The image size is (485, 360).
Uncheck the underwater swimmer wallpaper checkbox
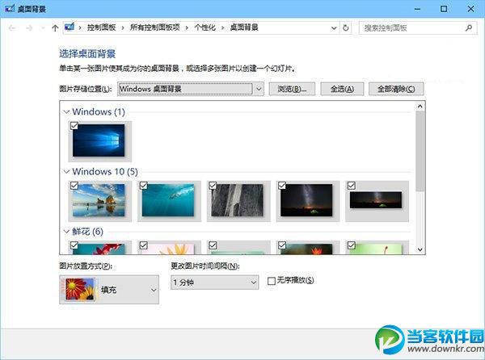pyautogui.click(x=144, y=186)
